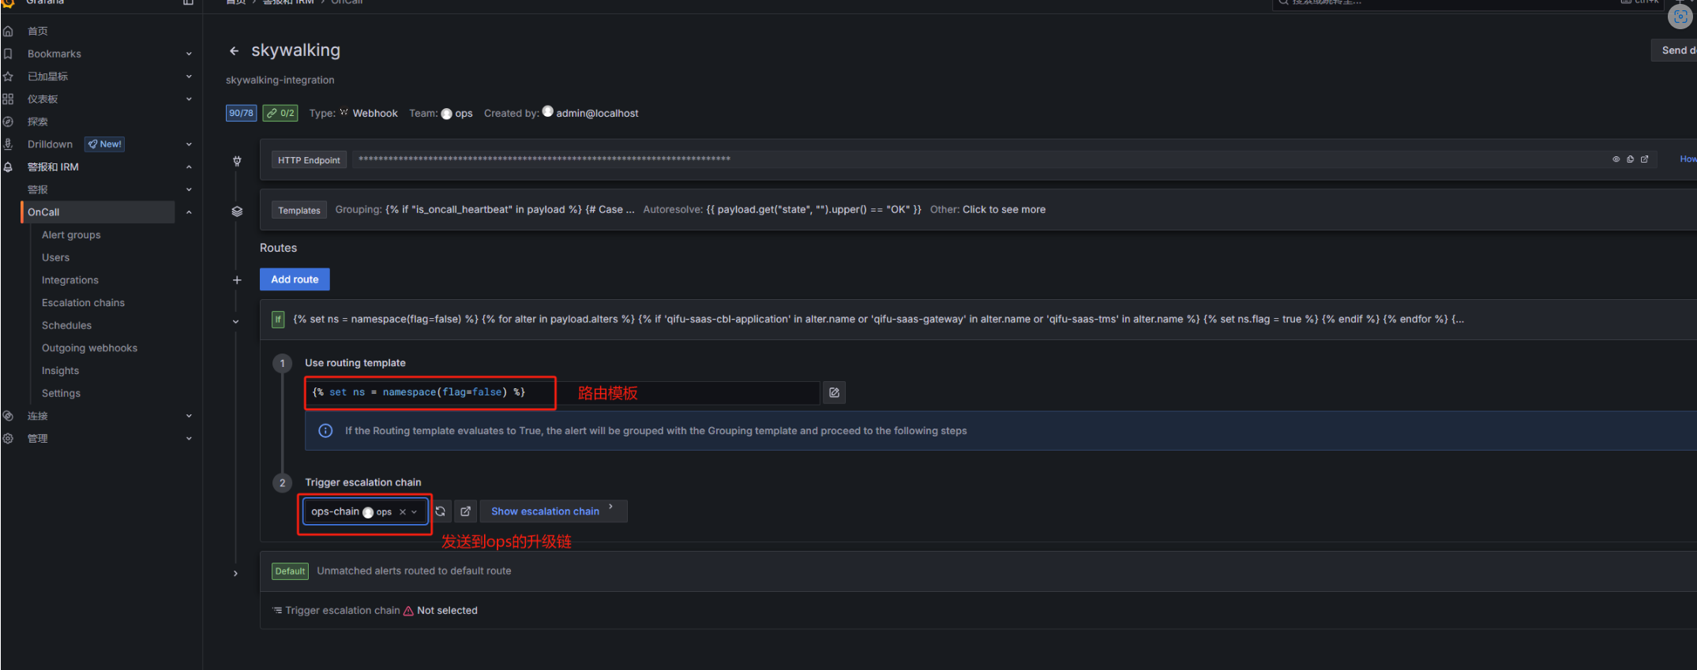Click Show escalation chain button
The image size is (1697, 670).
553,511
